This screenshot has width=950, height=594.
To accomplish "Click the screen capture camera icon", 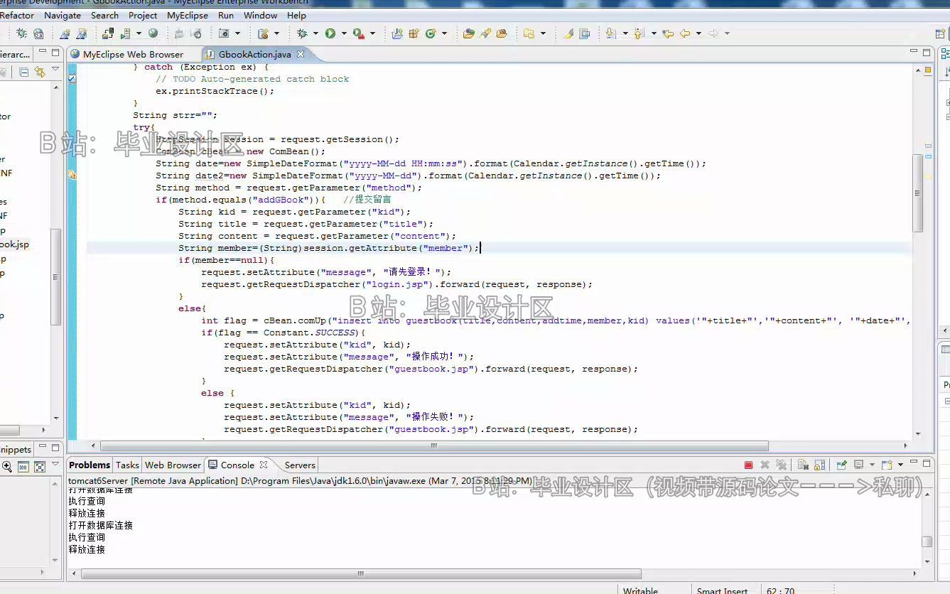I will pyautogui.click(x=225, y=33).
